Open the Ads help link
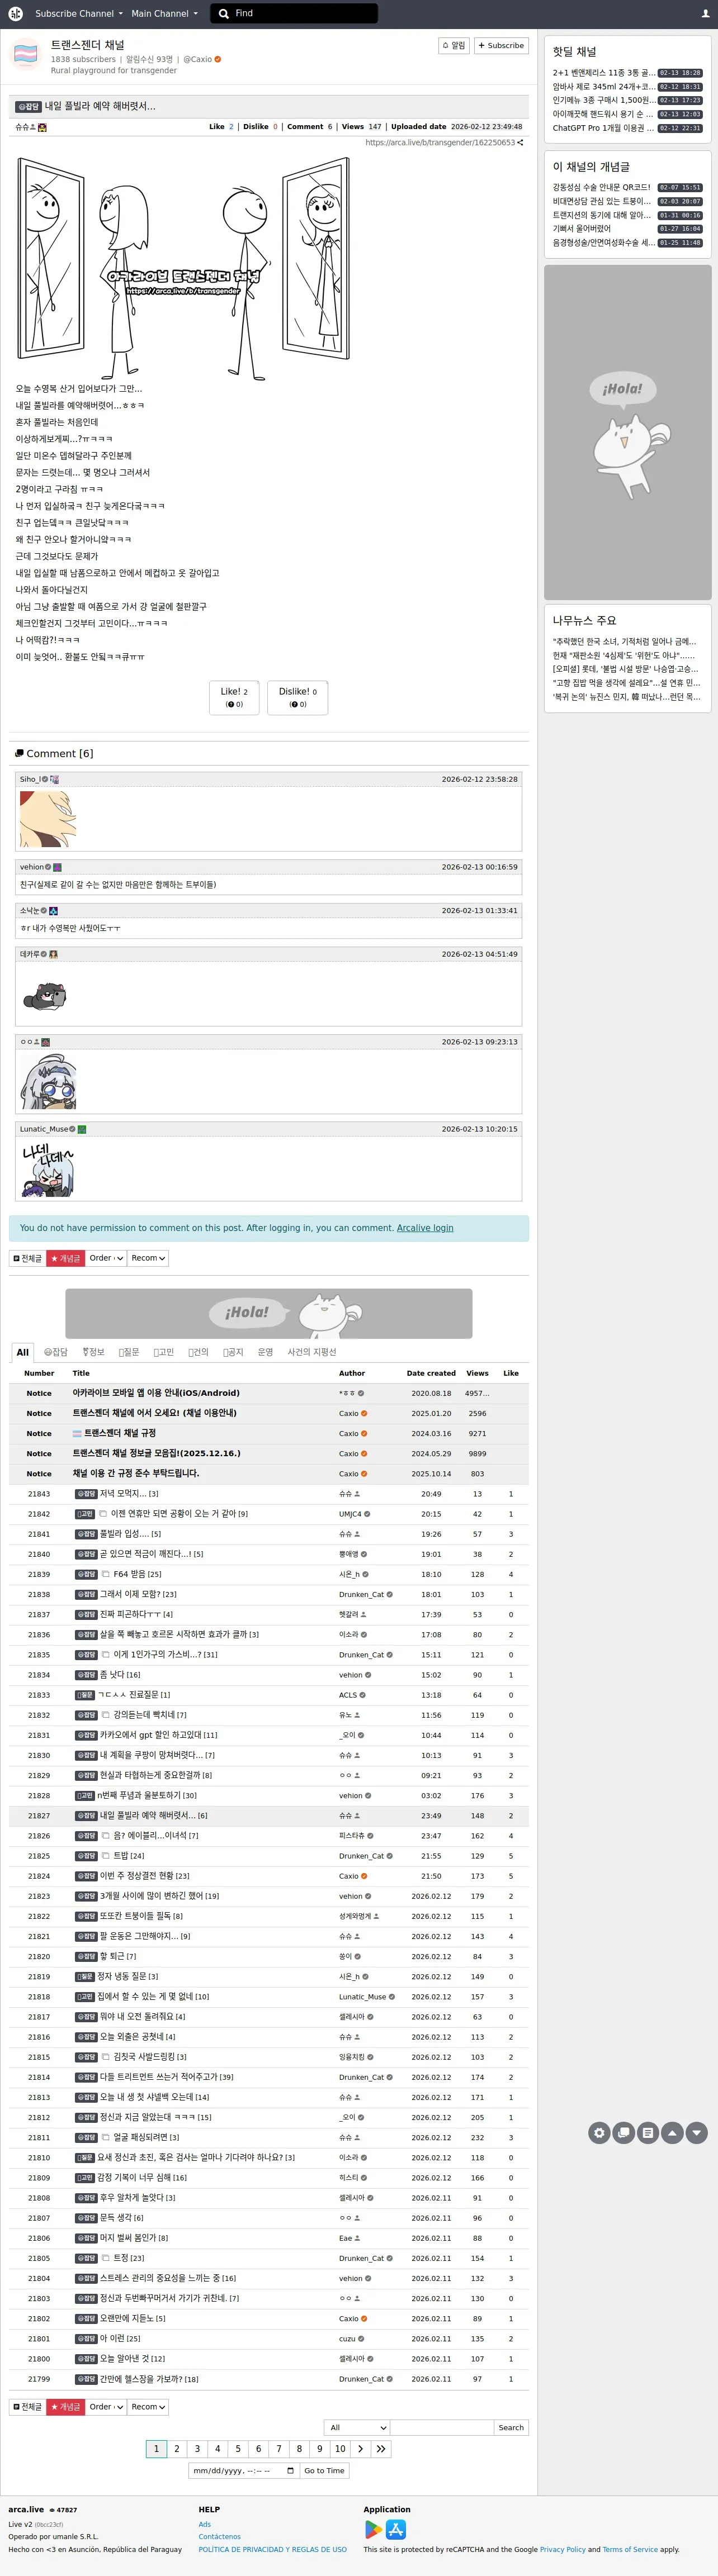 click(204, 2524)
